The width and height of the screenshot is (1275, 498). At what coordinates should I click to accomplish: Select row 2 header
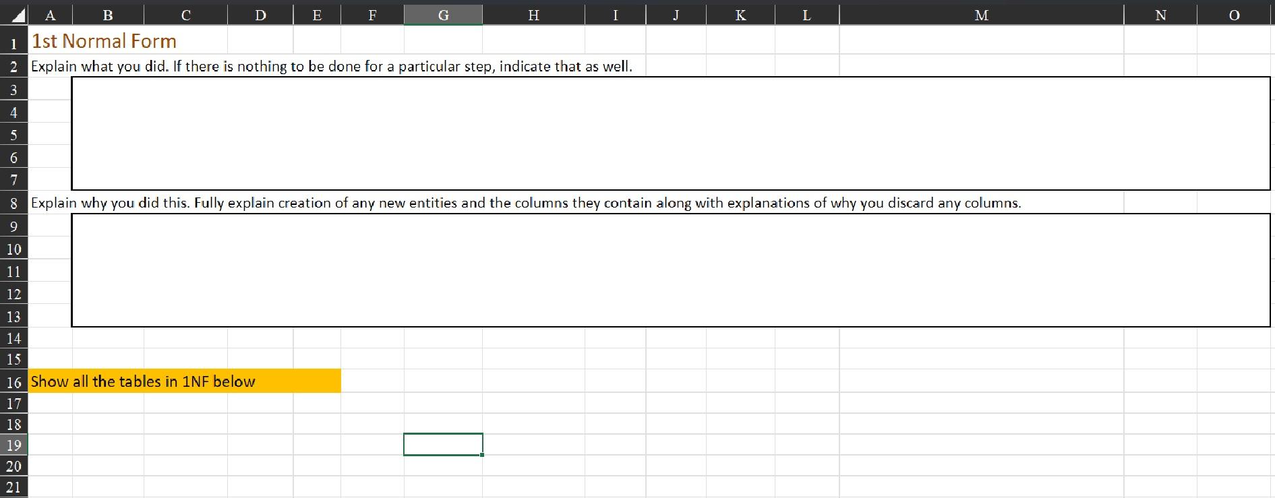point(13,66)
